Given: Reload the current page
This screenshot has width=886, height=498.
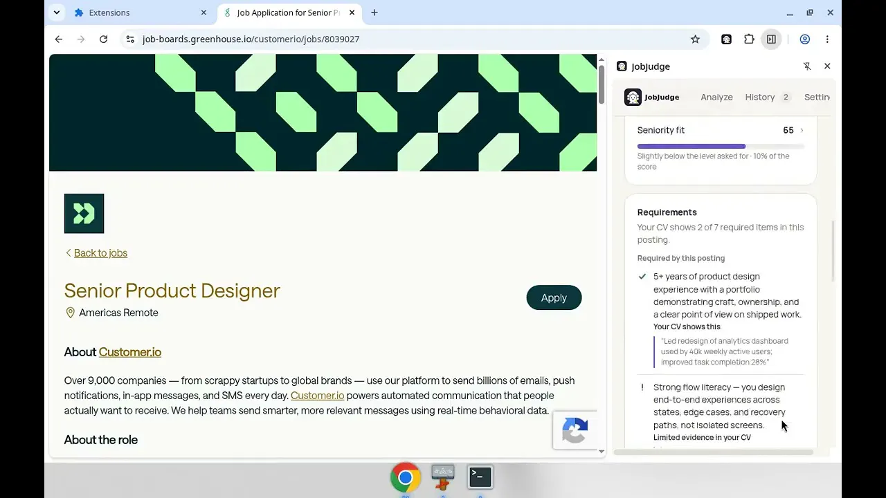Looking at the screenshot, I should (x=104, y=39).
